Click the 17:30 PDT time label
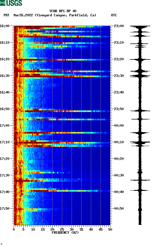The height and width of the screenshot is (247, 152). [x=5, y=175]
